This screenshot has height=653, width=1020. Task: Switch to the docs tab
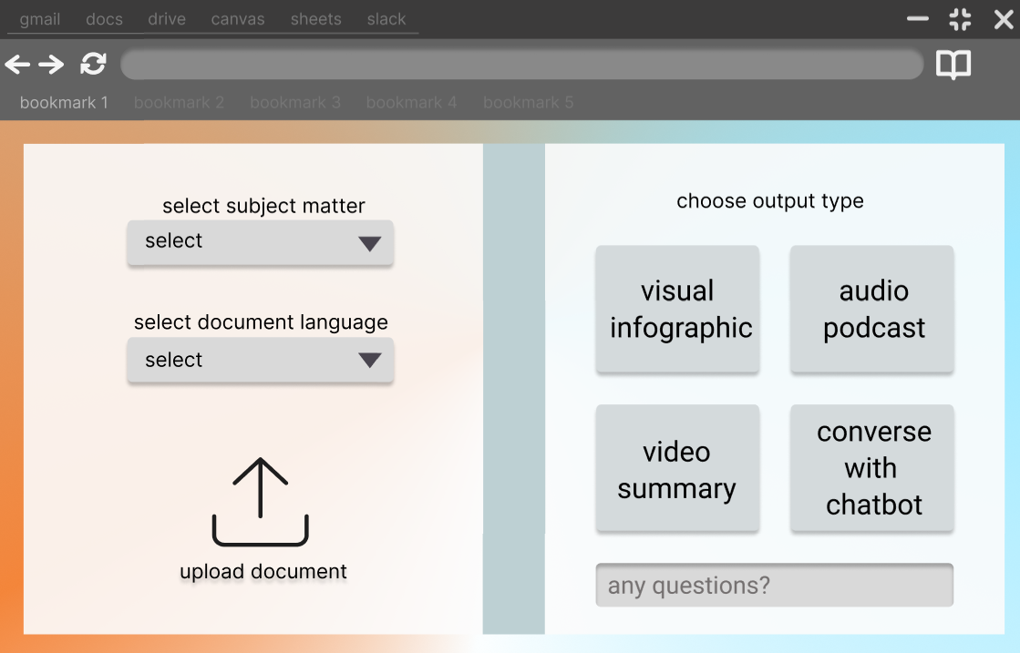tap(104, 19)
